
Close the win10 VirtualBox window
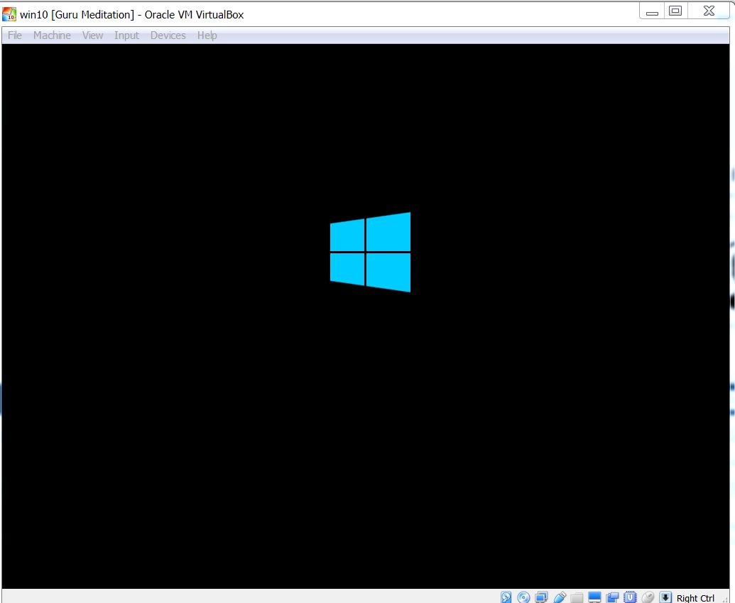click(709, 11)
